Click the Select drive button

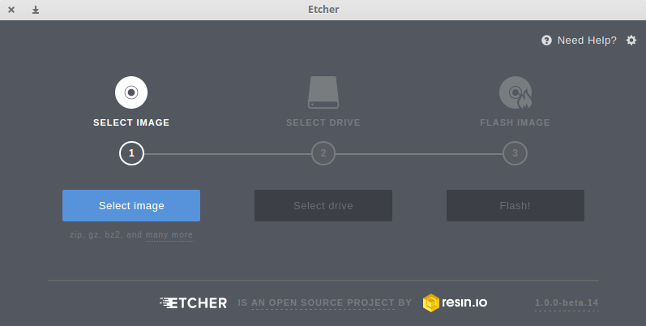323,206
